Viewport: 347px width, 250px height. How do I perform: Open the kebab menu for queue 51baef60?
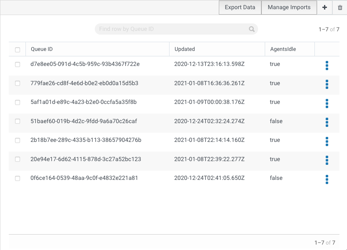tap(327, 123)
